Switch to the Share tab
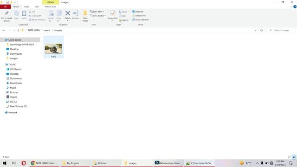 27,6
